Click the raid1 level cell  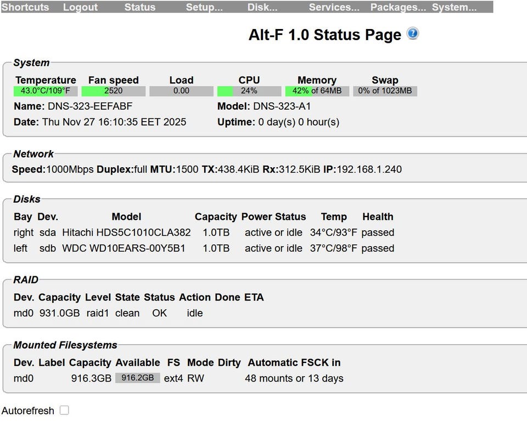point(98,313)
